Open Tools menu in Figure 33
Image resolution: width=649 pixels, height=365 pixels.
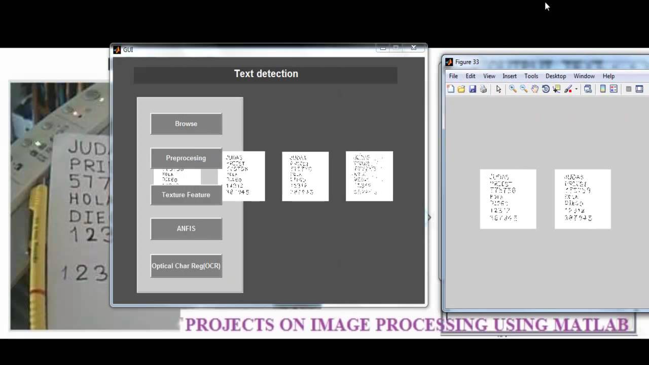pos(531,76)
